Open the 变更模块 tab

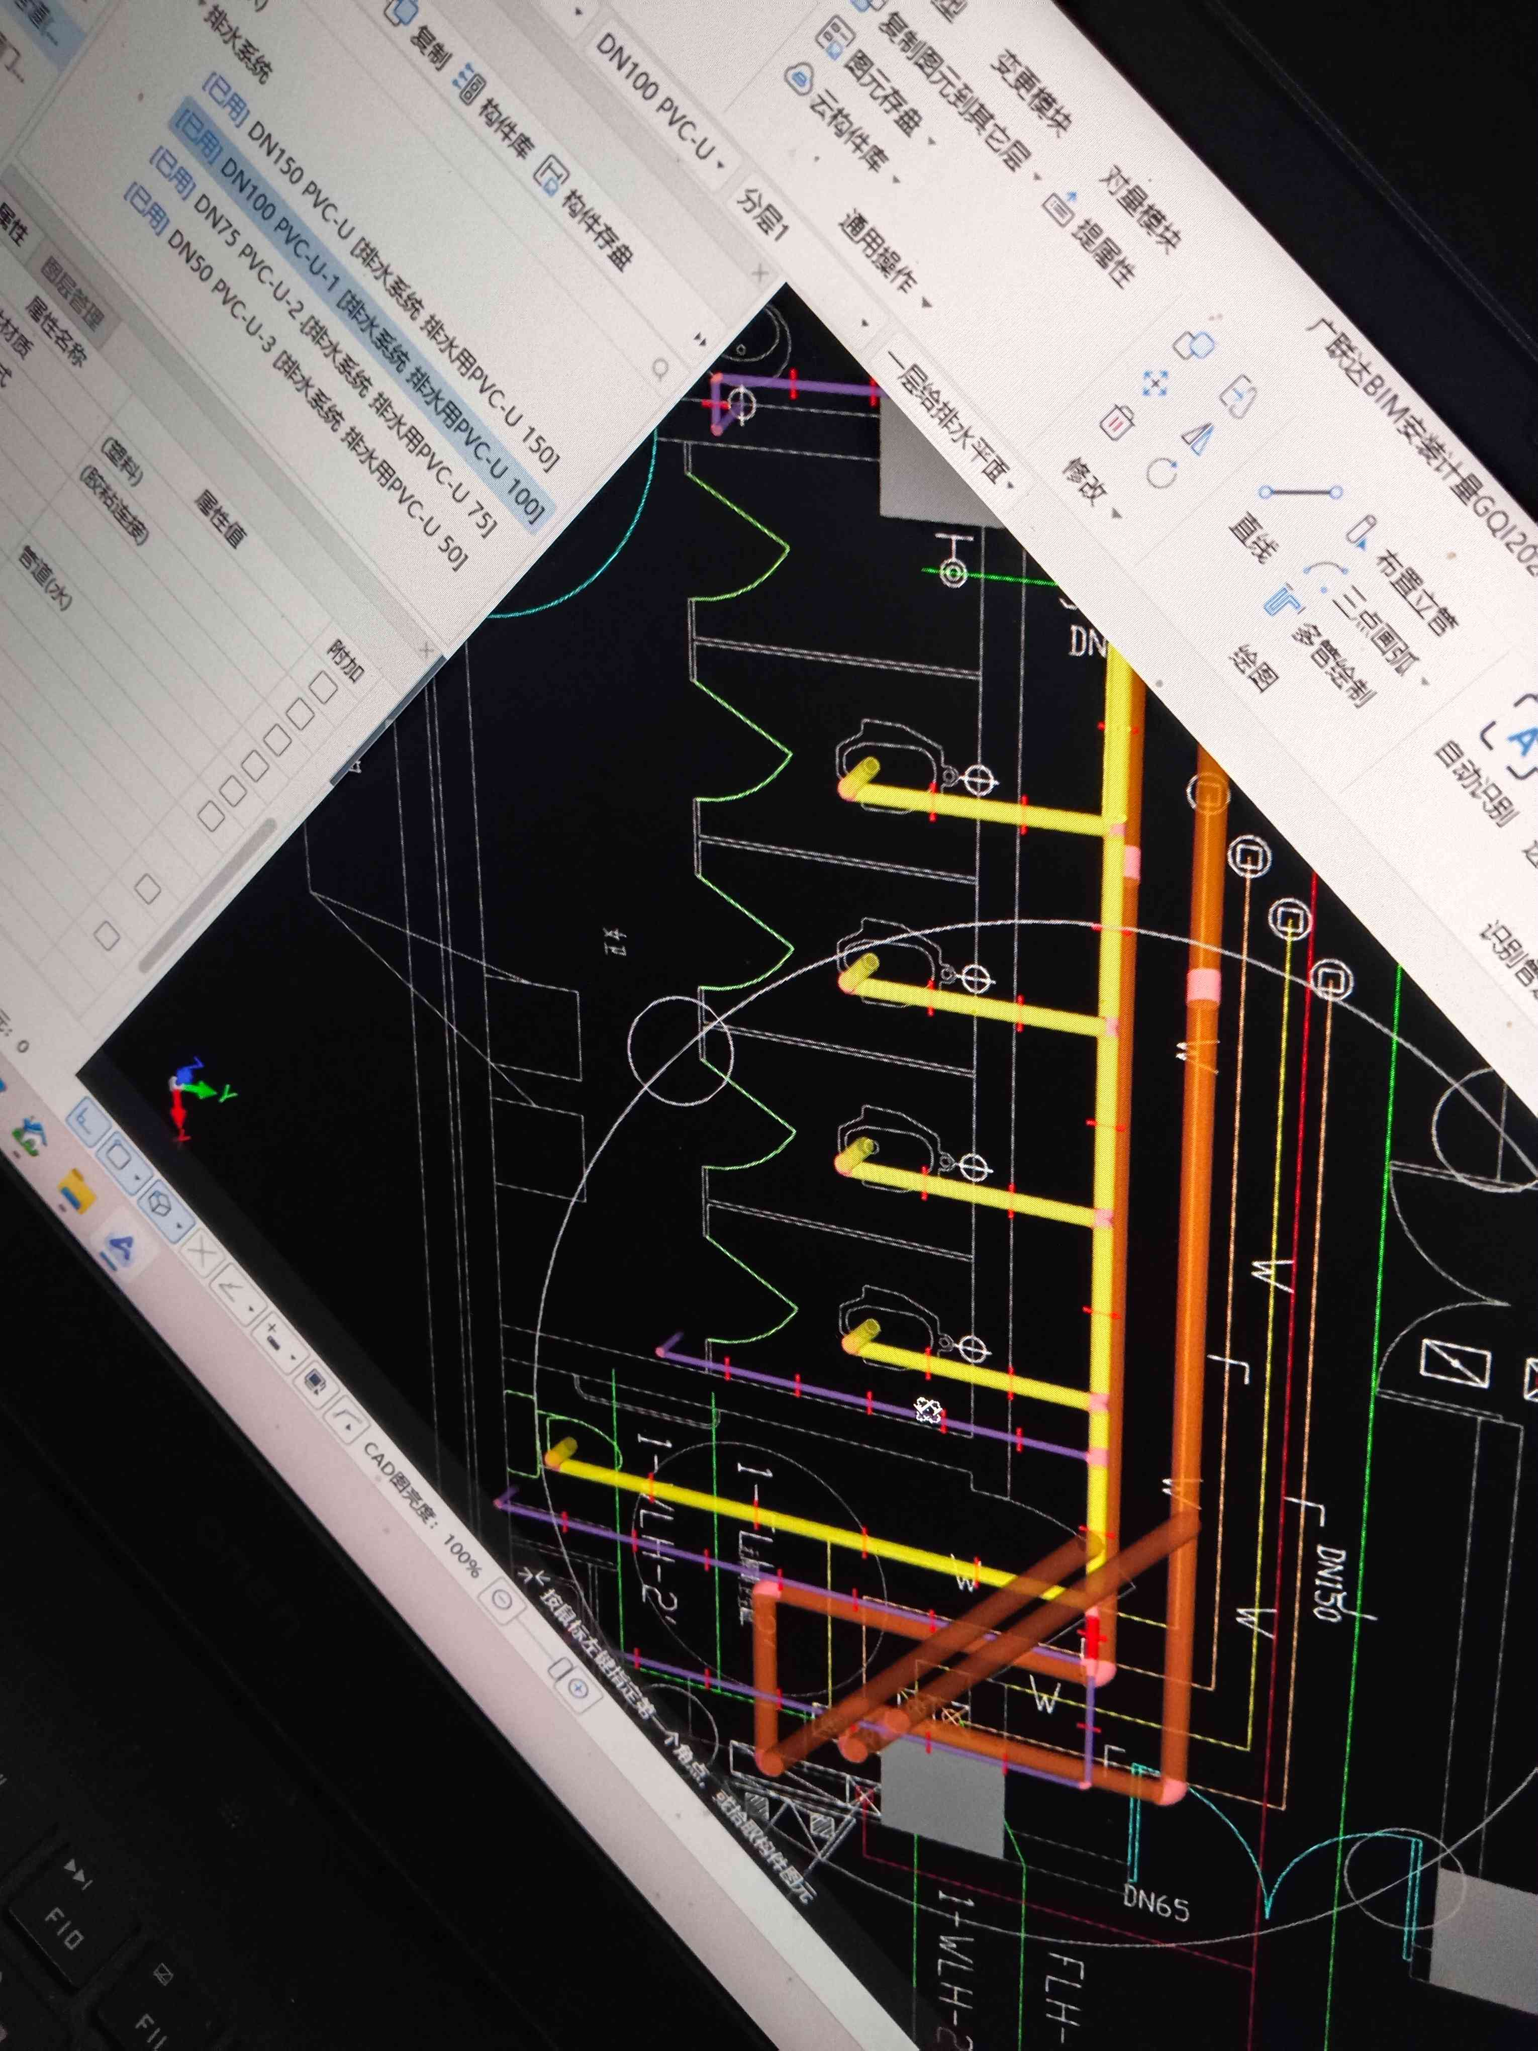pos(1031,92)
